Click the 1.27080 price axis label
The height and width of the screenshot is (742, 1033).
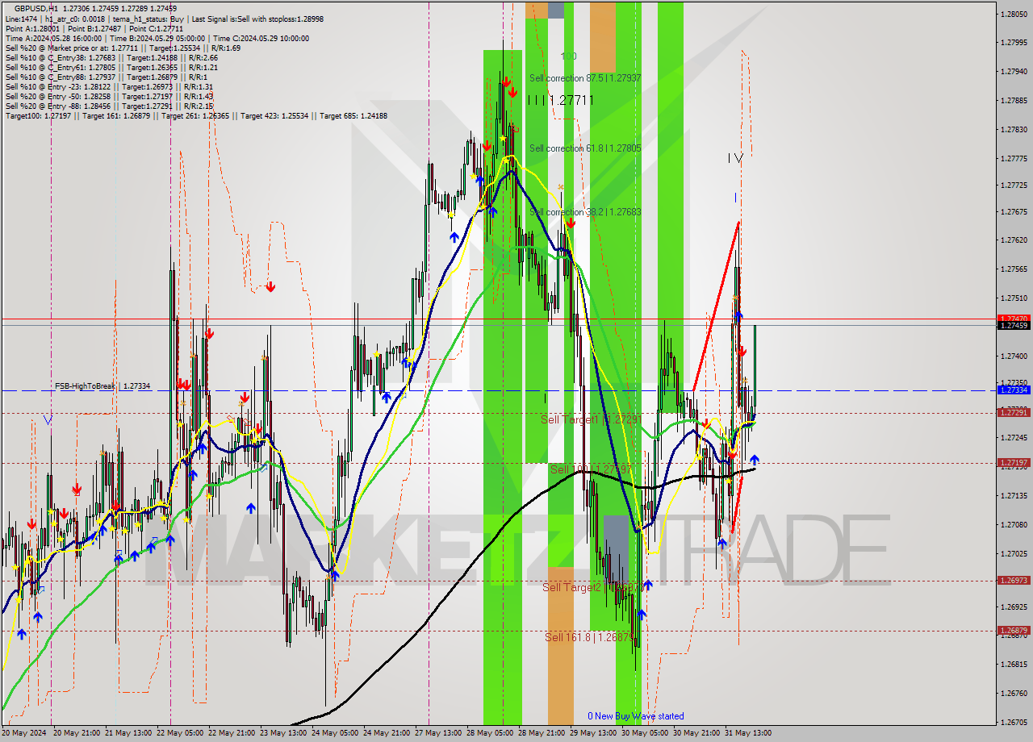[x=1014, y=524]
